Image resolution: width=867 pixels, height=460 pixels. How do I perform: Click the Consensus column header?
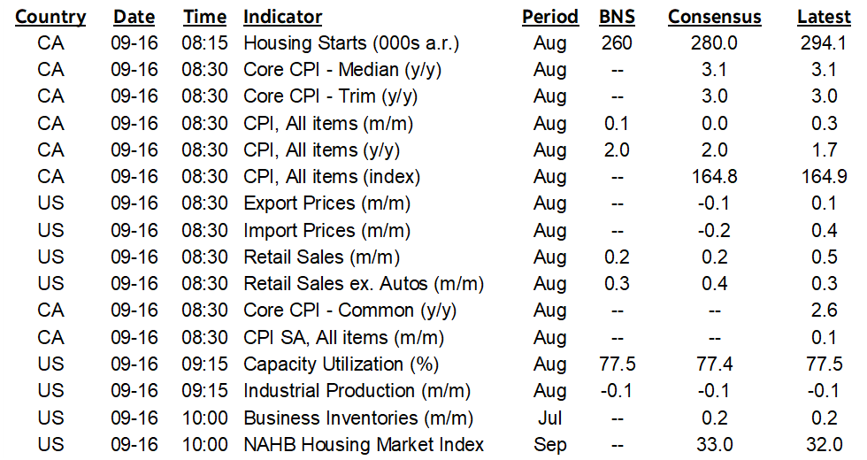pos(715,17)
